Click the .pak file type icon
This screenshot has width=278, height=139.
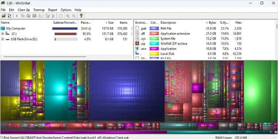click(x=138, y=29)
